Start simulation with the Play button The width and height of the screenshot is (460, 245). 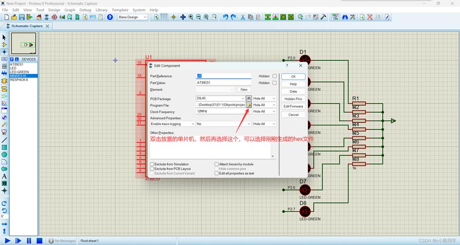tap(8, 241)
